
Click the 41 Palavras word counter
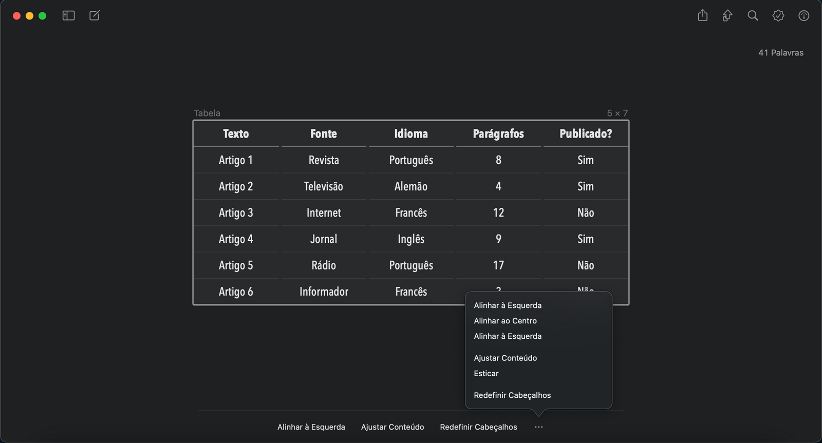pos(780,53)
